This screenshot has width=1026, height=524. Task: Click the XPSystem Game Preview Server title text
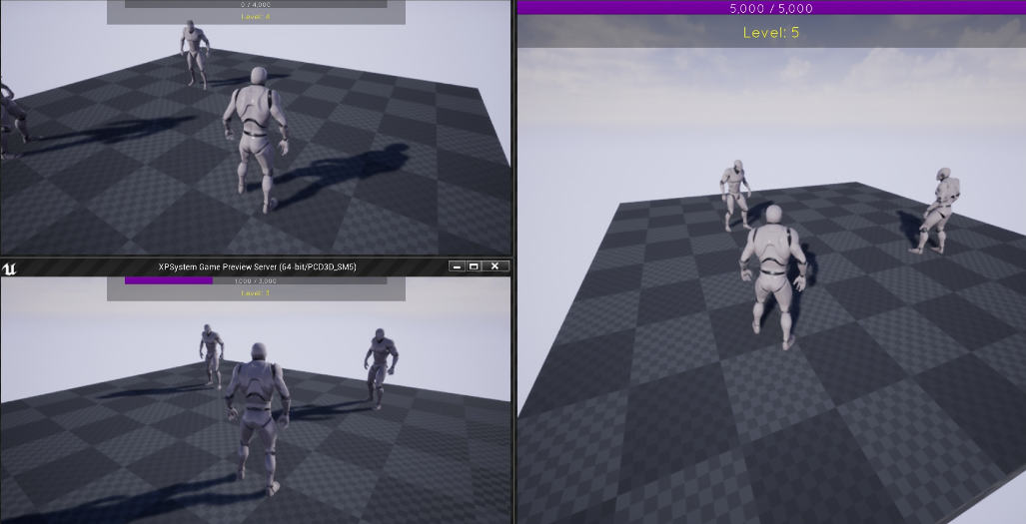point(257,266)
